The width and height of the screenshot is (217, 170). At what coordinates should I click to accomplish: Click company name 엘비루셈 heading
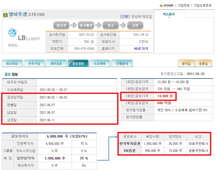[x=18, y=14]
